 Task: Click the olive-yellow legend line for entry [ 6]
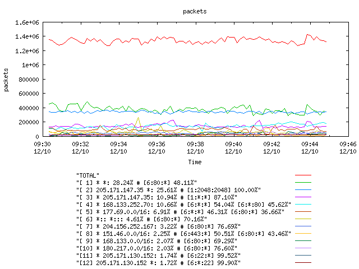(303, 219)
